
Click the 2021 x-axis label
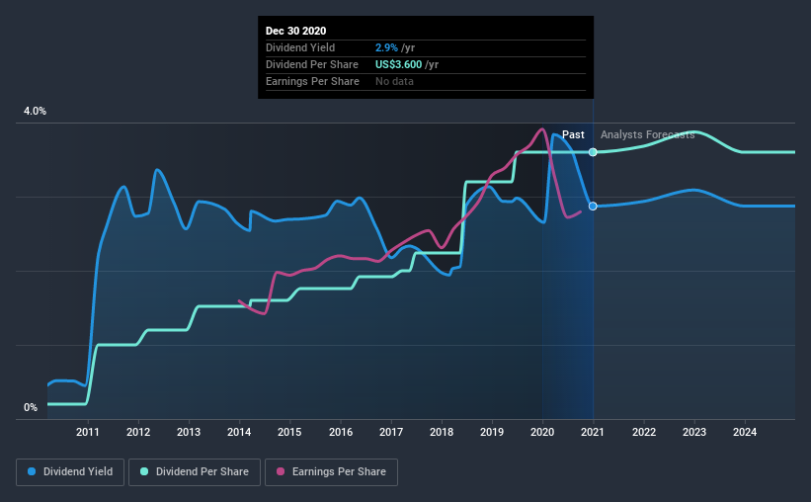tap(593, 432)
